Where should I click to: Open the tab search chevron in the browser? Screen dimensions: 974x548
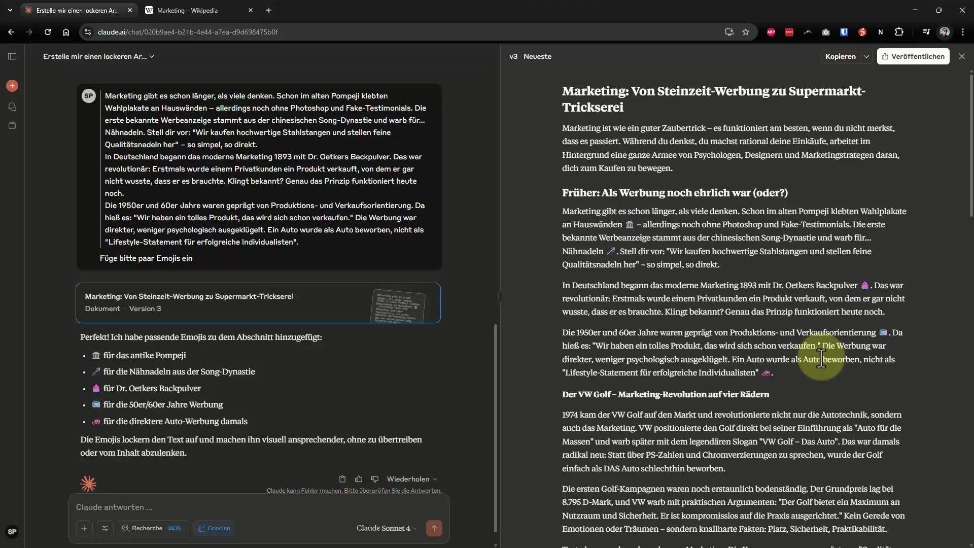pyautogui.click(x=10, y=10)
